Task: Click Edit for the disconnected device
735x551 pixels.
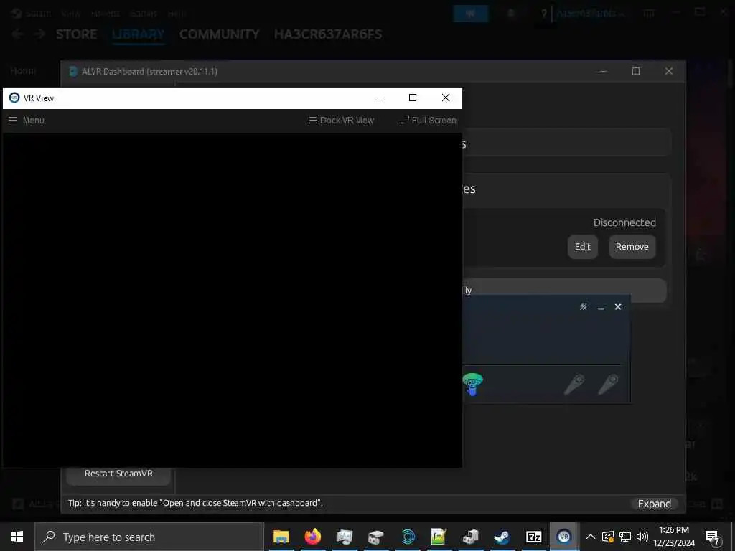Action: tap(583, 247)
